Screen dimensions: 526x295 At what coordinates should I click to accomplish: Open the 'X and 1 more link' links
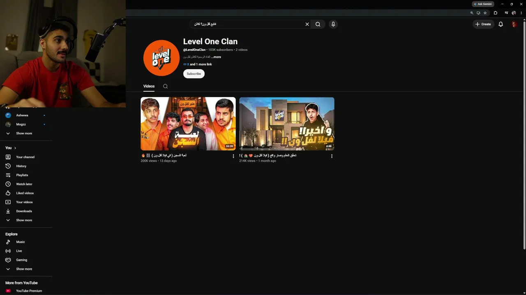[198, 64]
